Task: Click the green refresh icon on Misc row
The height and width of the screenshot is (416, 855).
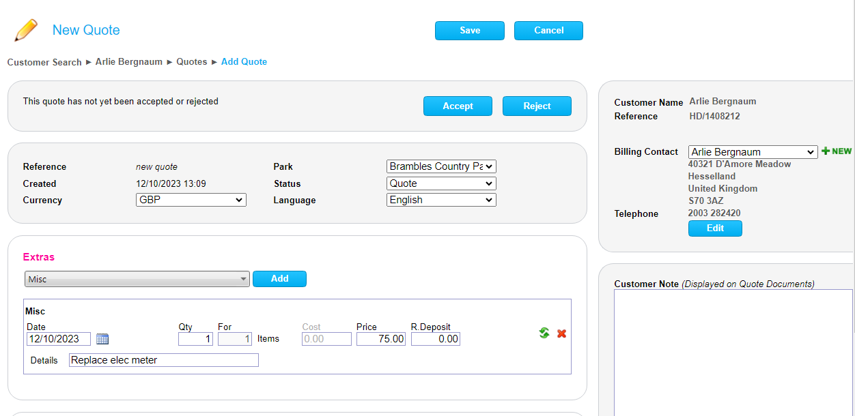Action: (x=544, y=333)
